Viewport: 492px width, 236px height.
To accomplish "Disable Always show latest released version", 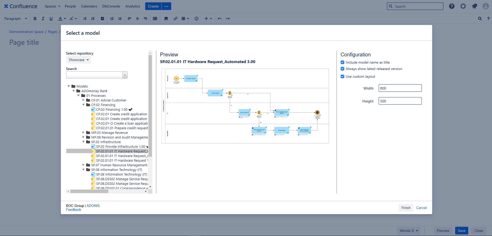I will [x=342, y=69].
